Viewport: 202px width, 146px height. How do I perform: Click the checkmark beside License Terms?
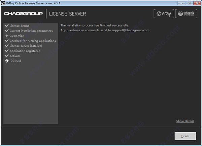pyautogui.click(x=6, y=26)
